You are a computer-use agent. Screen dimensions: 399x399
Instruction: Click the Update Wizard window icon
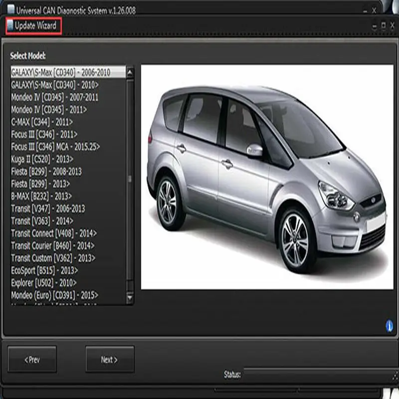tap(10, 26)
